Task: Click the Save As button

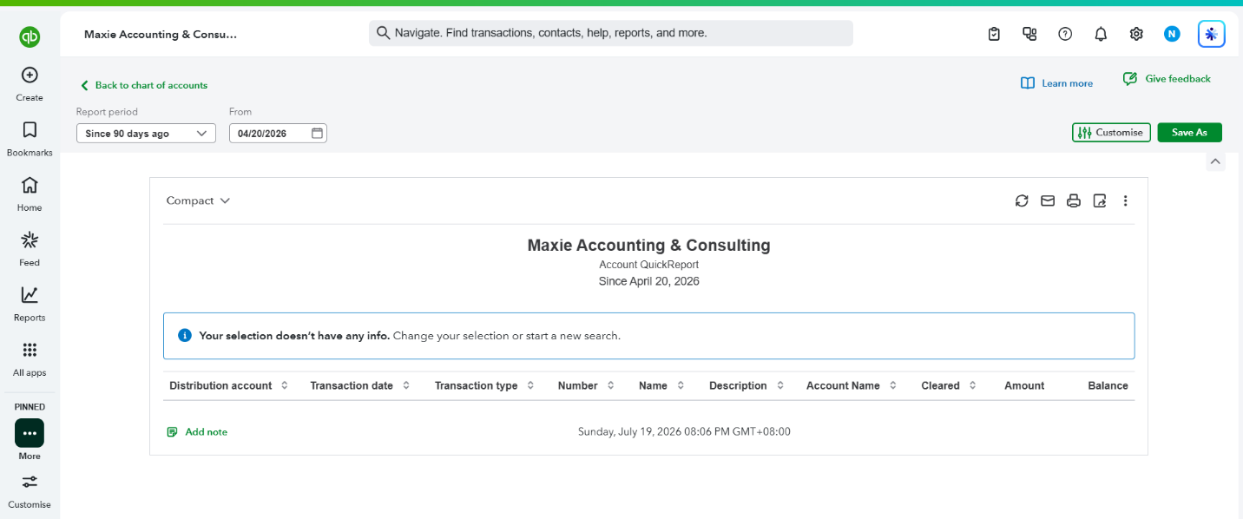Action: pyautogui.click(x=1189, y=133)
